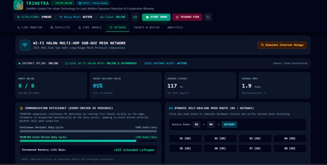The image size is (327, 165).
Task: Click the -85% Radio Duty label
Action: (146, 137)
